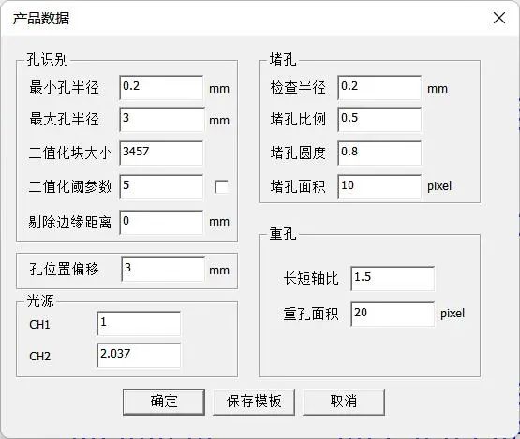Click the pixel unit beside 堵孔面积
The image size is (520, 439).
(x=439, y=186)
